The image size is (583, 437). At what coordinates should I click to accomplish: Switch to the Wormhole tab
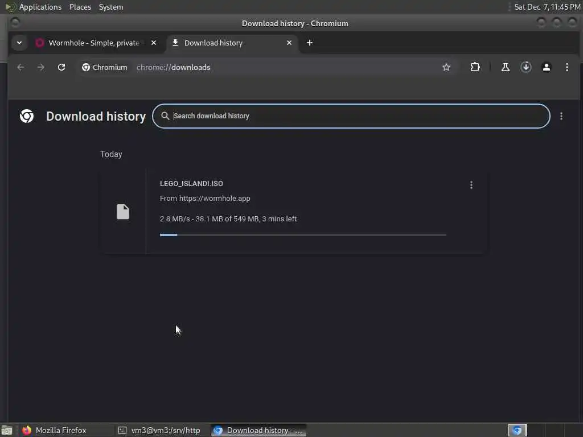click(96, 43)
